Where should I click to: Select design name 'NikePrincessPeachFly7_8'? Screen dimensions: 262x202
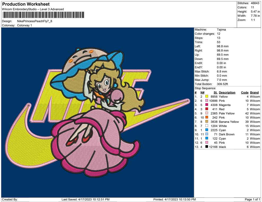click(x=35, y=21)
